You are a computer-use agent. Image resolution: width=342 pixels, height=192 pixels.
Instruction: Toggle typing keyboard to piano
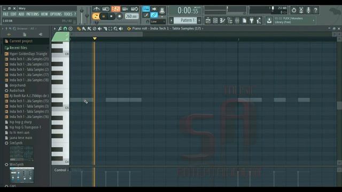point(146,9)
